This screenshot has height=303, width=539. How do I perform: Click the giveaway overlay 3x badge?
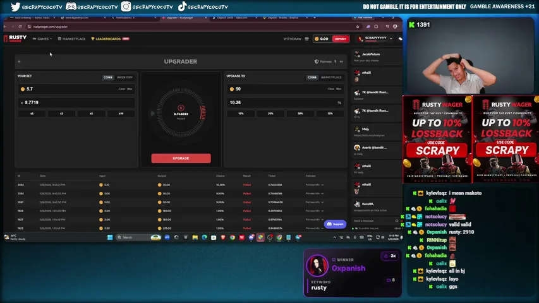(x=390, y=256)
